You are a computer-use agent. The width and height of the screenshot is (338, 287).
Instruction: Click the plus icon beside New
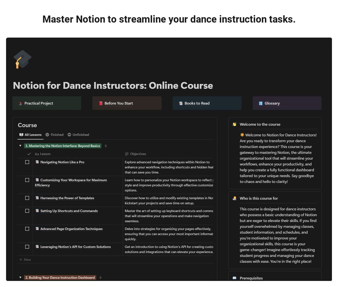coord(21,259)
